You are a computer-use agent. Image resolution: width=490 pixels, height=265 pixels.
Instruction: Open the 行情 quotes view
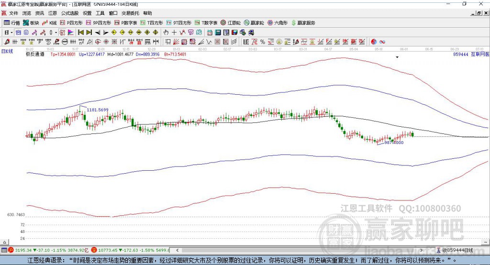click(x=12, y=23)
